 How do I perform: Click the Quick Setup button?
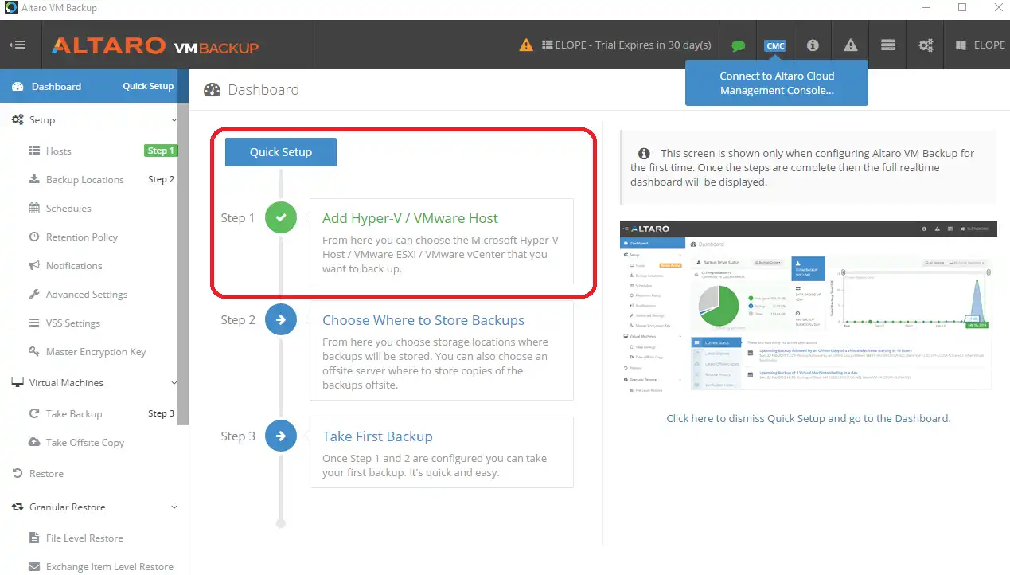pyautogui.click(x=281, y=152)
